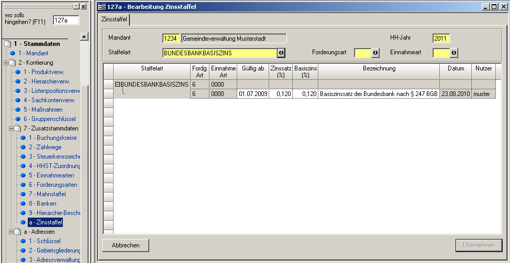Screen dimensions: 510x263
Task: Click the navigation code field containing 127a
Action: point(66,20)
